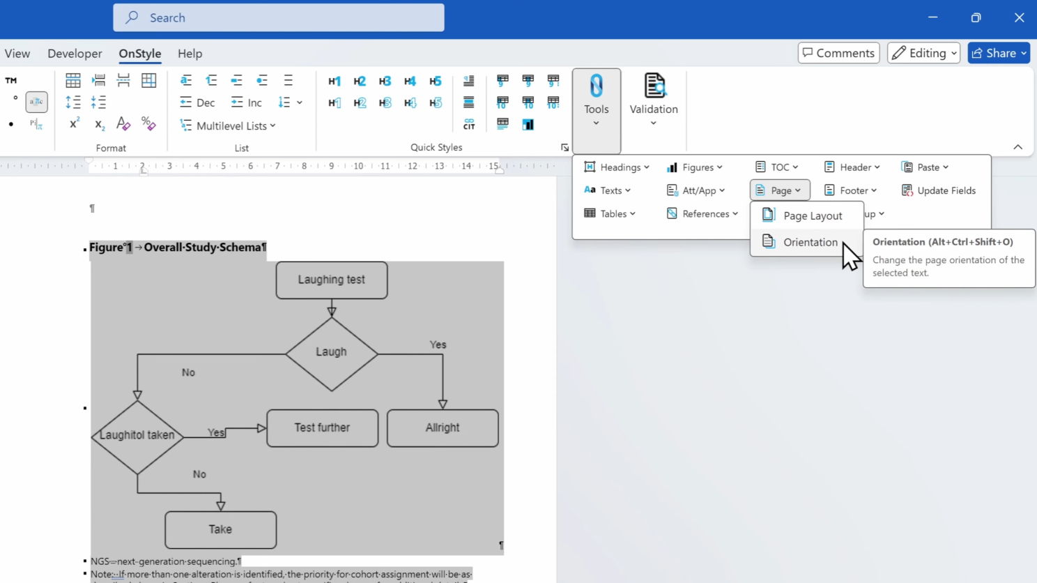1037x583 pixels.
Task: Apply the dash list style
Action: coord(237,80)
